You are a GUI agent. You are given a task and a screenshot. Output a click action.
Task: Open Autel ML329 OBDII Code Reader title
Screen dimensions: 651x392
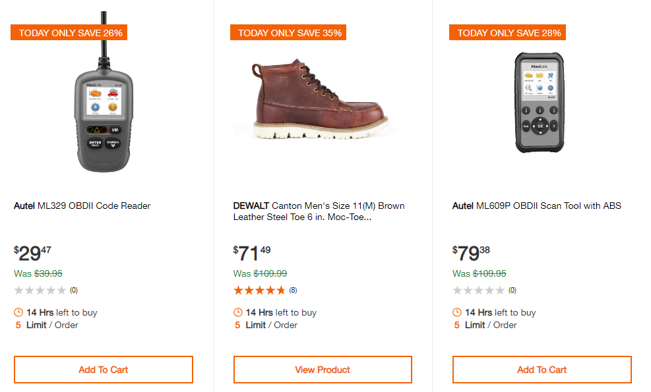82,206
